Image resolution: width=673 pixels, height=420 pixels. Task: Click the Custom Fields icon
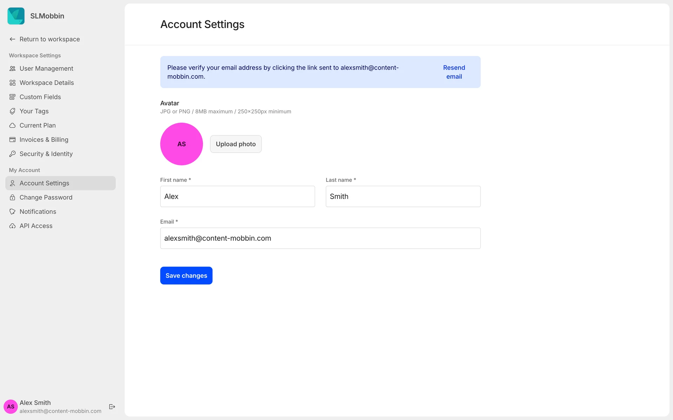(13, 97)
